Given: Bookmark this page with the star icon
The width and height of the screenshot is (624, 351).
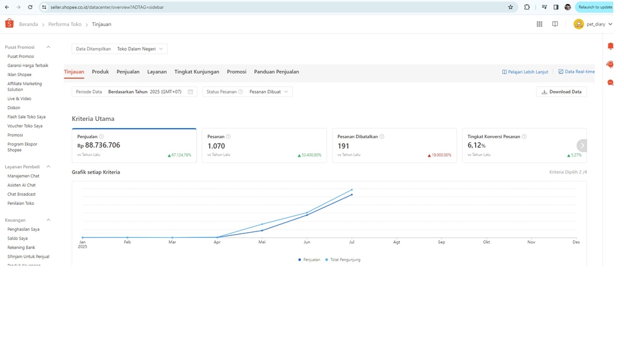Looking at the screenshot, I should pos(510,7).
